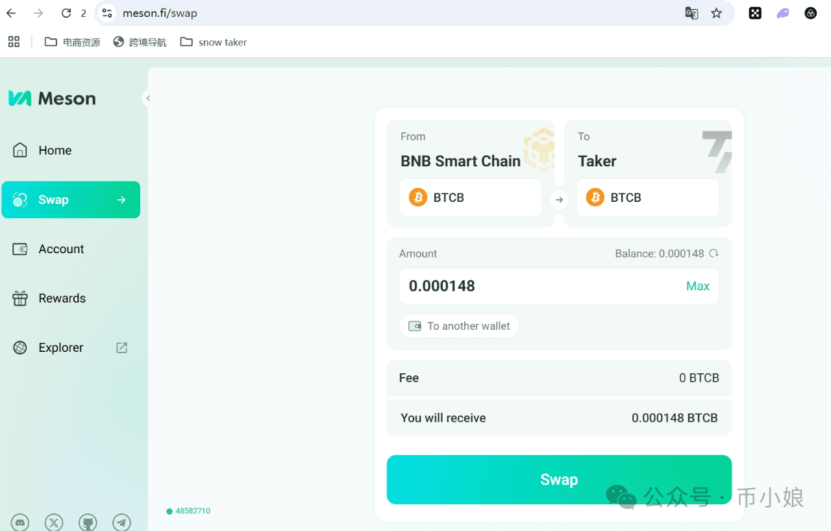831x531 pixels.
Task: Open the X (Twitter) social icon
Action: pos(54,522)
